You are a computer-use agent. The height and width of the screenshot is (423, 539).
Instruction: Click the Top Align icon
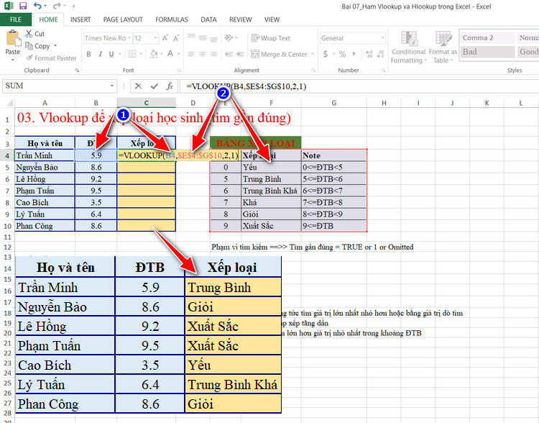click(x=191, y=38)
